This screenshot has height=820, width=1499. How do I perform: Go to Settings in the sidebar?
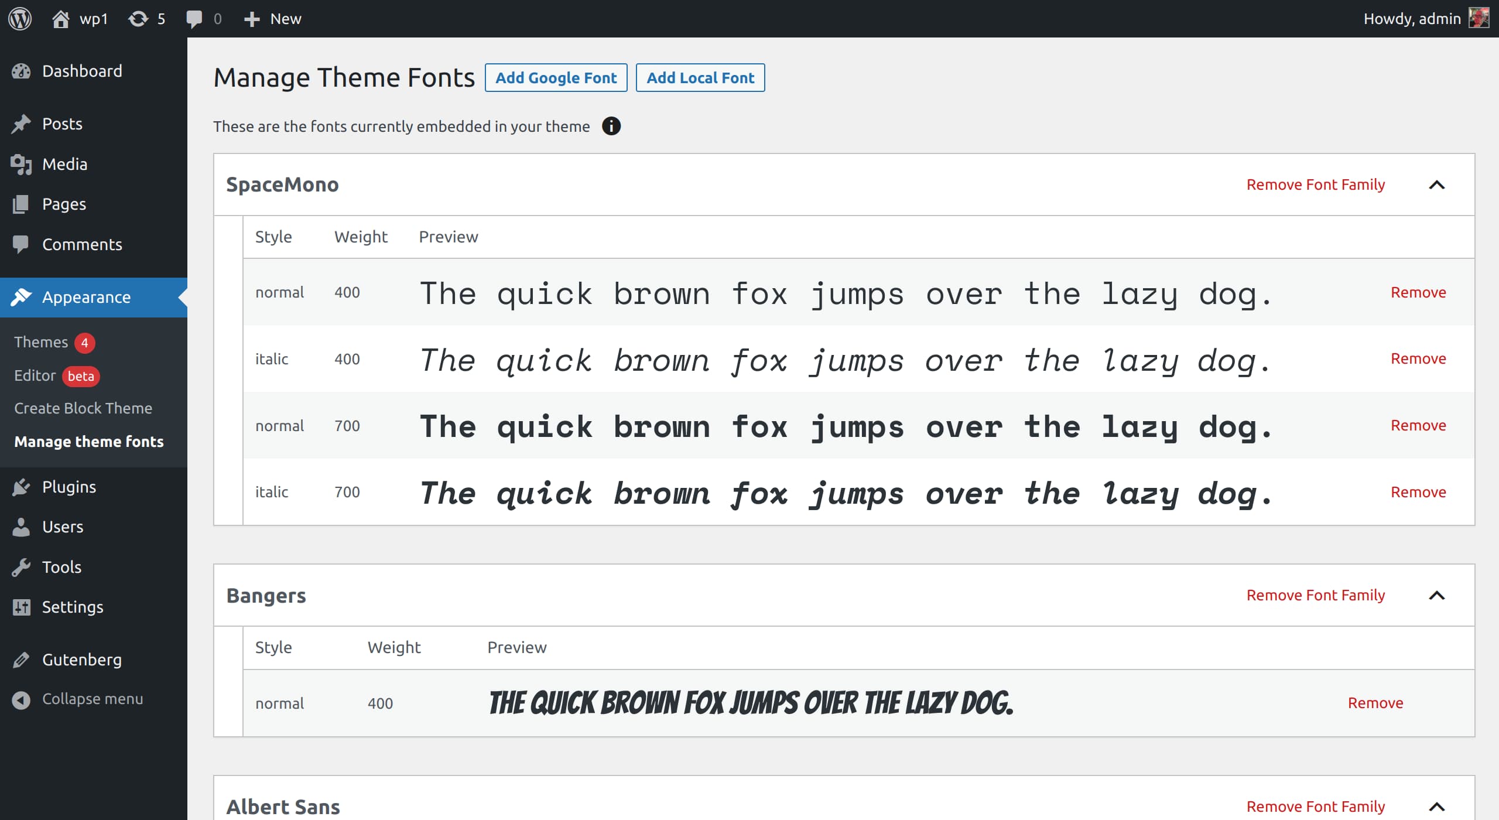coord(72,607)
